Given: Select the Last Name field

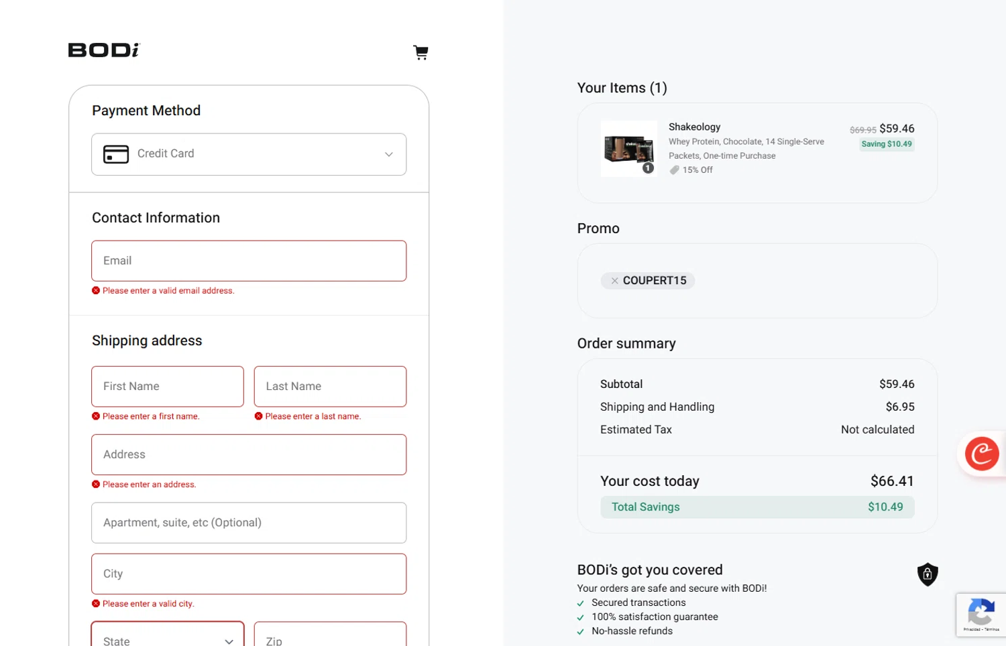Looking at the screenshot, I should (x=330, y=386).
